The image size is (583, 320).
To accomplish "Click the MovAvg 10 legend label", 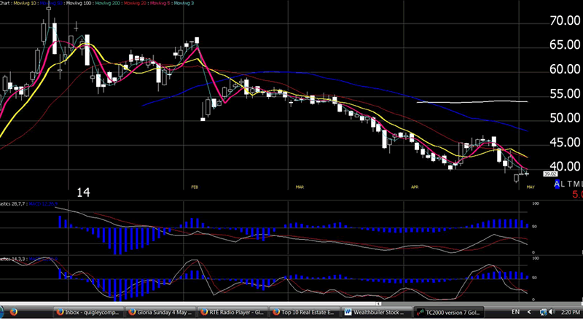I will [24, 4].
